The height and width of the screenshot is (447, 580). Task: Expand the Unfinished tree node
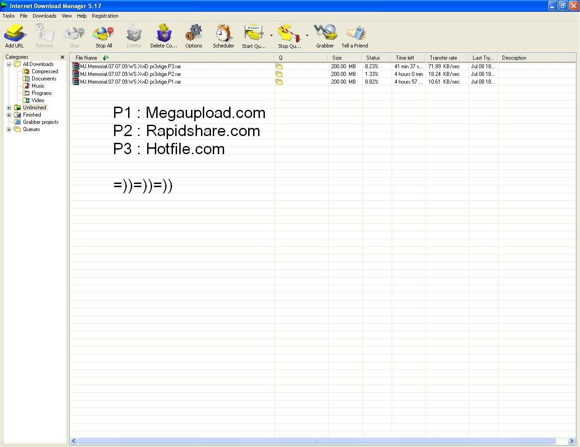(9, 108)
